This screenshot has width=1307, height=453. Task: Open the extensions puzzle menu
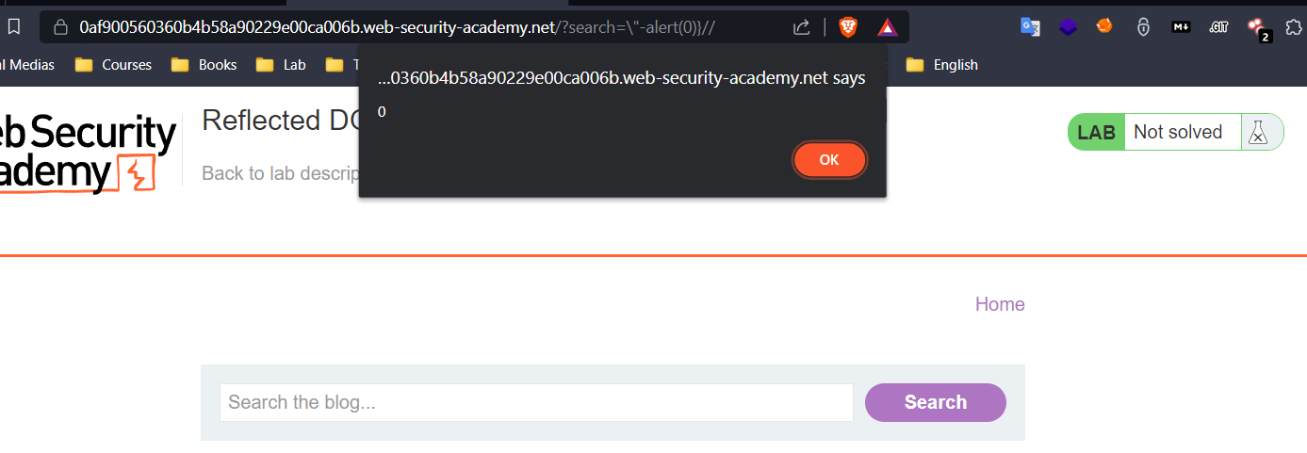[x=1294, y=27]
